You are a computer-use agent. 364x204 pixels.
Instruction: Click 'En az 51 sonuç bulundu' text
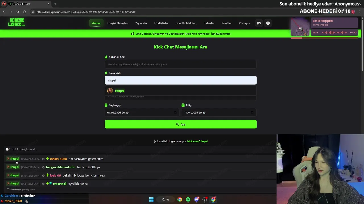point(22,149)
